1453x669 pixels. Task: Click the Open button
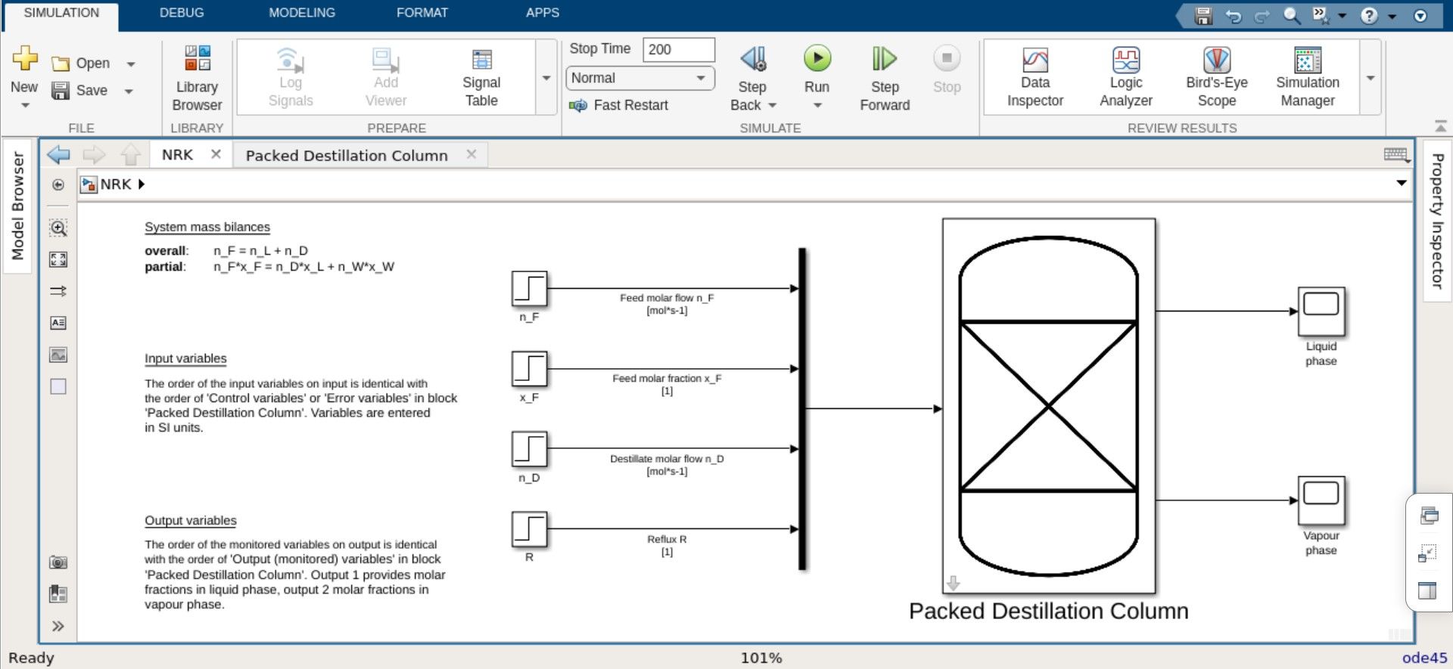click(x=82, y=63)
